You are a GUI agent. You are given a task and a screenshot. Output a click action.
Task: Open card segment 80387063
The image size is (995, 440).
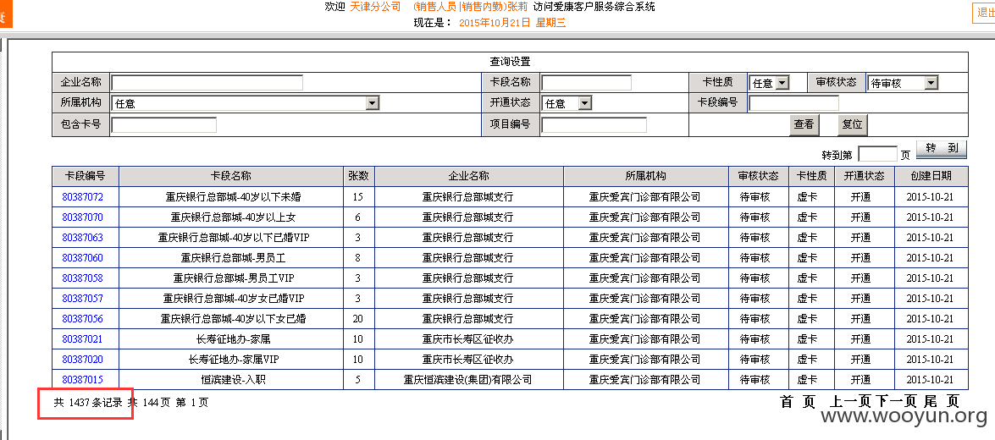(82, 238)
